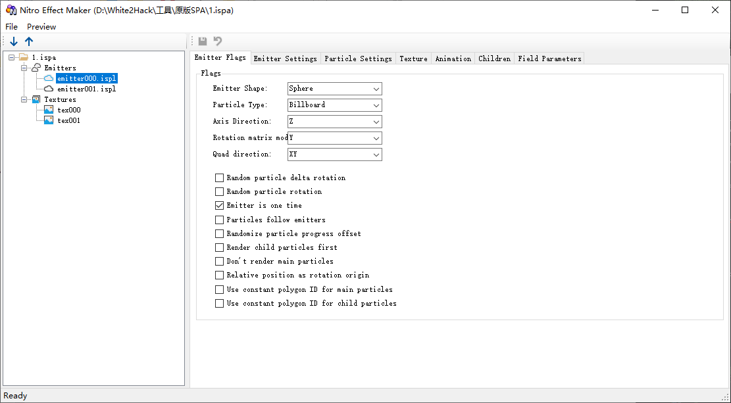
Task: Collapse the Textures tree node
Action: click(24, 99)
